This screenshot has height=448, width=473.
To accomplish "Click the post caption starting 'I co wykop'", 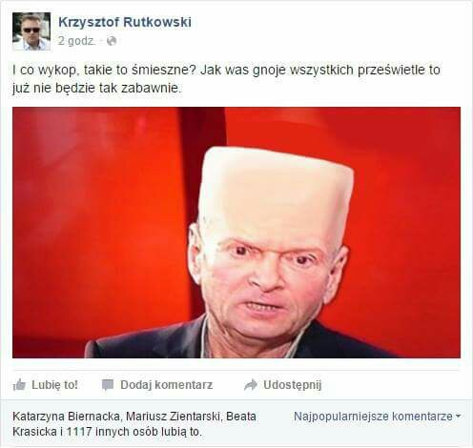I will click(x=226, y=79).
